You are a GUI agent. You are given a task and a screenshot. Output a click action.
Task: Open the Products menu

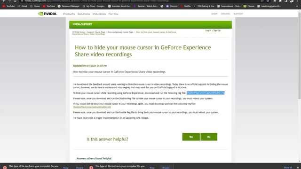tap(69, 14)
